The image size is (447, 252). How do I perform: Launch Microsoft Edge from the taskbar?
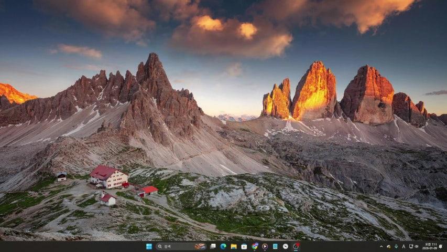point(223,246)
